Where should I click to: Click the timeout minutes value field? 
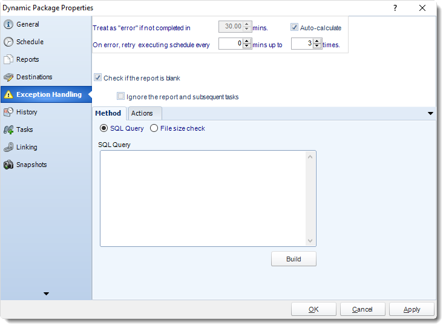click(x=231, y=27)
